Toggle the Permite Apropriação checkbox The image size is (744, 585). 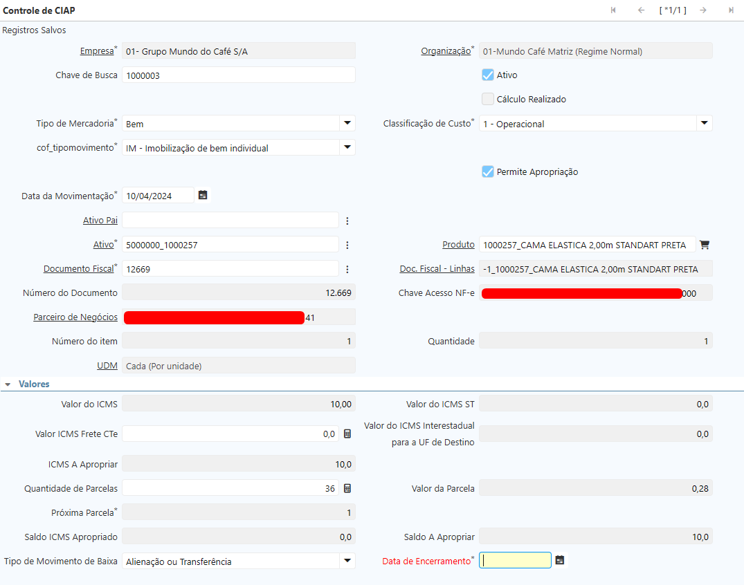488,171
